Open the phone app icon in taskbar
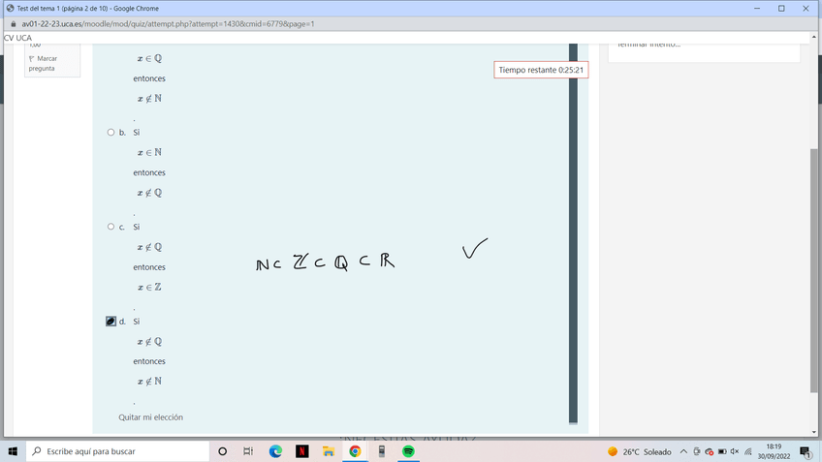The image size is (822, 462). click(x=382, y=451)
